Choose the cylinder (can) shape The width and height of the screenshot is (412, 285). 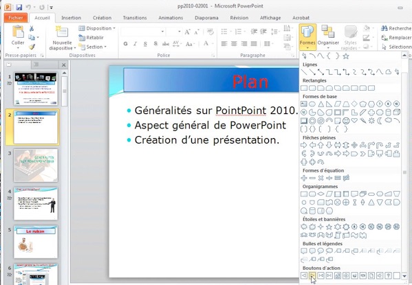pyautogui.click(x=388, y=113)
